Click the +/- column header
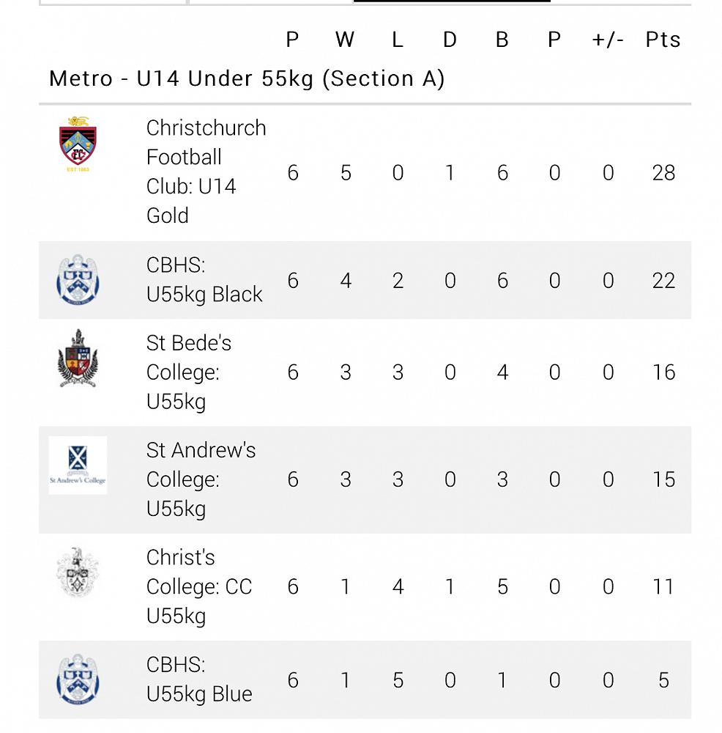 pos(608,40)
